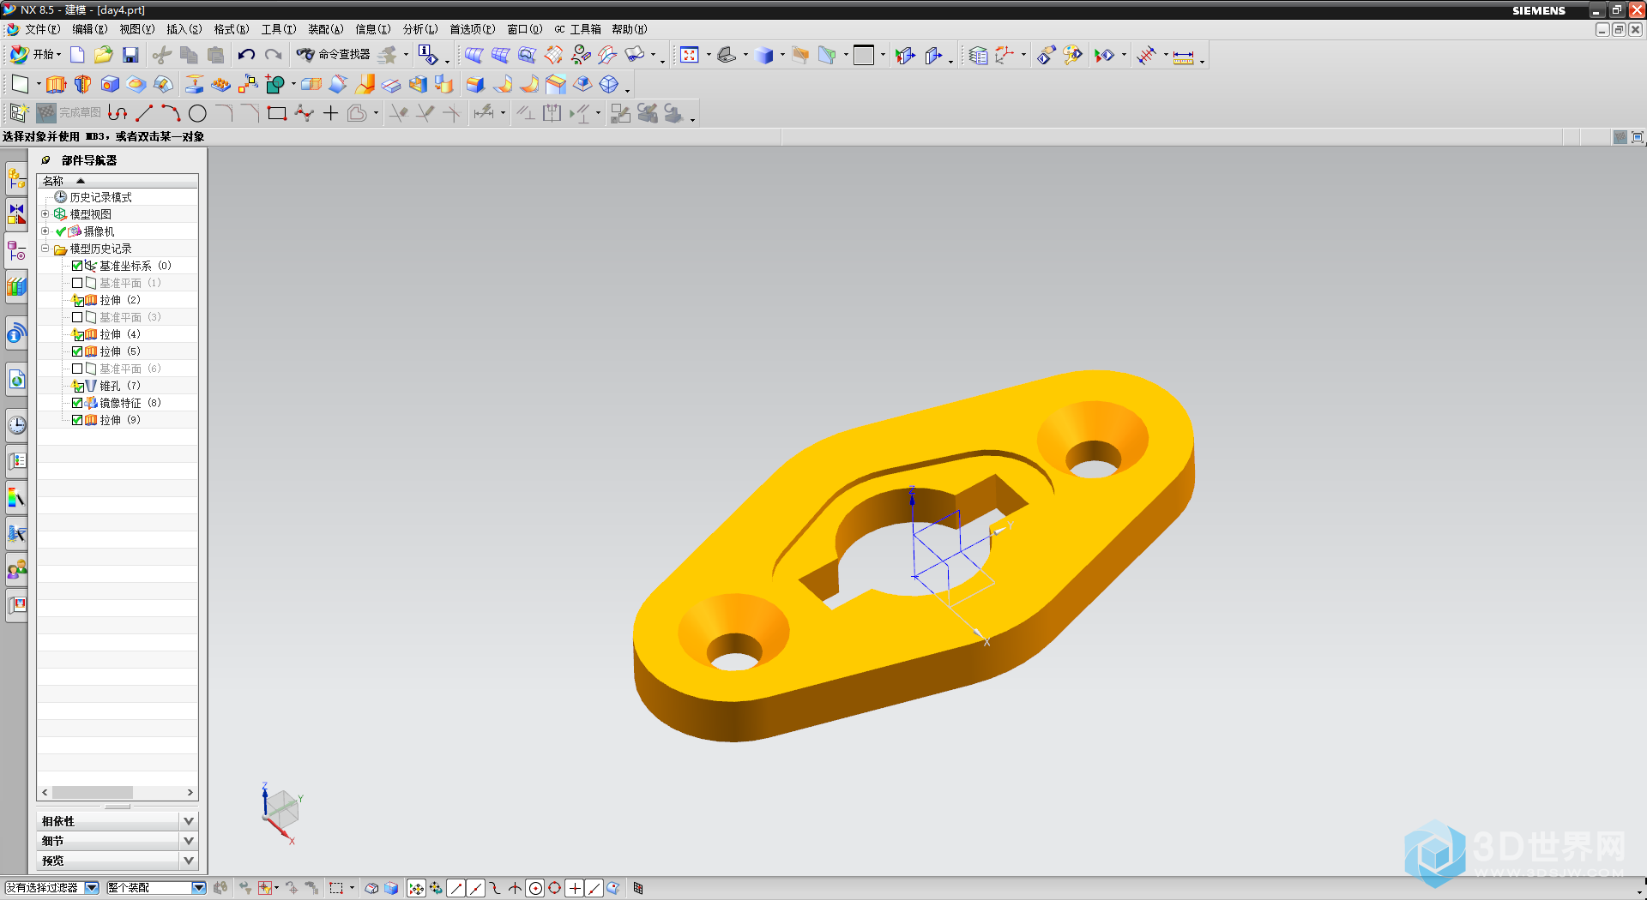Toggle checkbox for 基准平面 (3)
This screenshot has width=1647, height=900.
(77, 317)
